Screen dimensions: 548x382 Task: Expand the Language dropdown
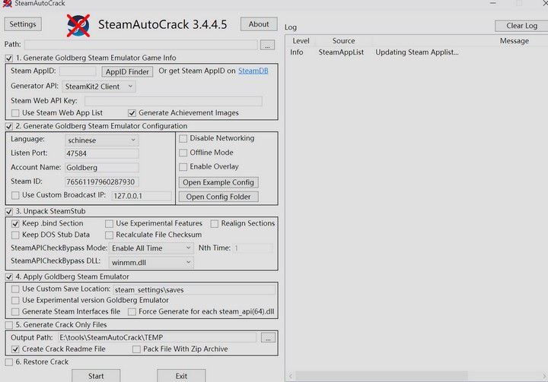click(x=102, y=140)
